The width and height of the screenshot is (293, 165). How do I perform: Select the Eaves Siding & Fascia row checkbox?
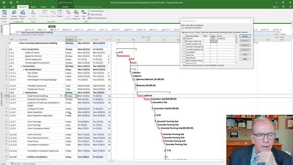pyautogui.click(x=184, y=60)
